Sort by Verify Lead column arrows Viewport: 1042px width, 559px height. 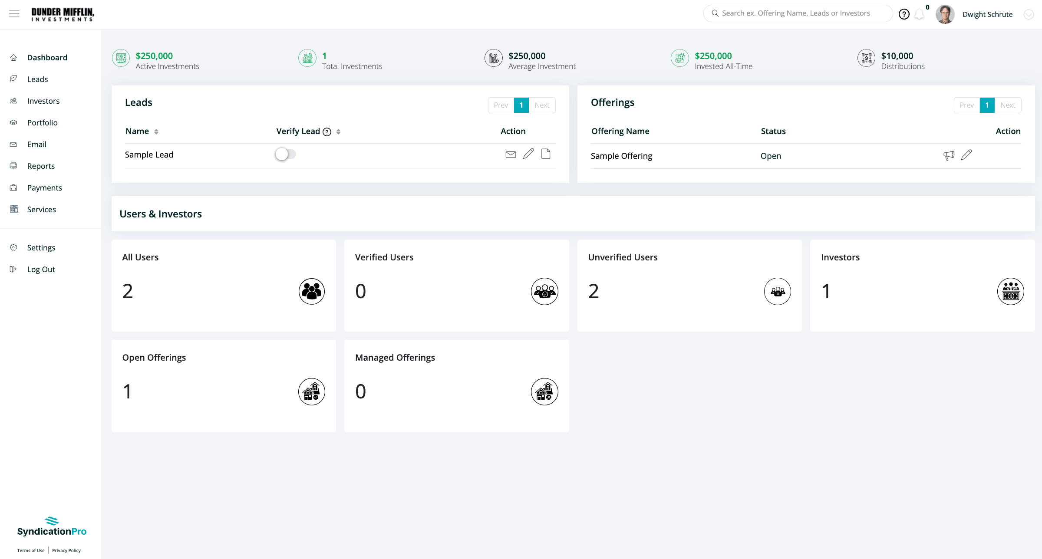[338, 132]
